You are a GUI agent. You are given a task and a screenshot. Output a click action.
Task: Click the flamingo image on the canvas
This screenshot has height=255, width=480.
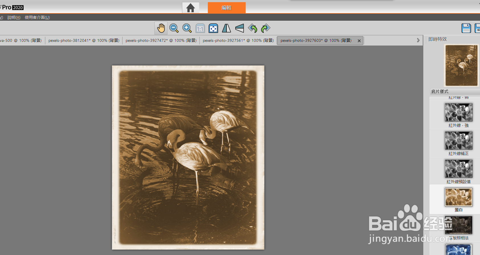188,157
